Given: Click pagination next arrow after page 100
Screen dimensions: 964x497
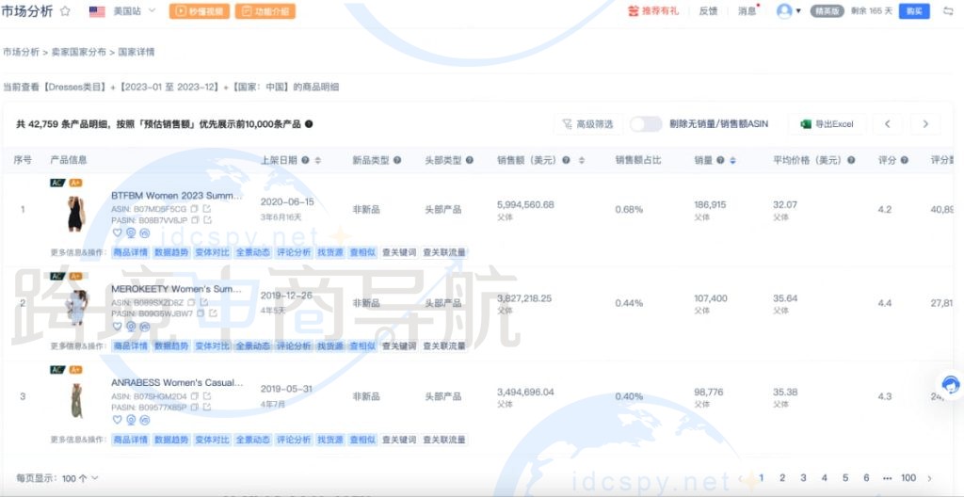Looking at the screenshot, I should (929, 478).
